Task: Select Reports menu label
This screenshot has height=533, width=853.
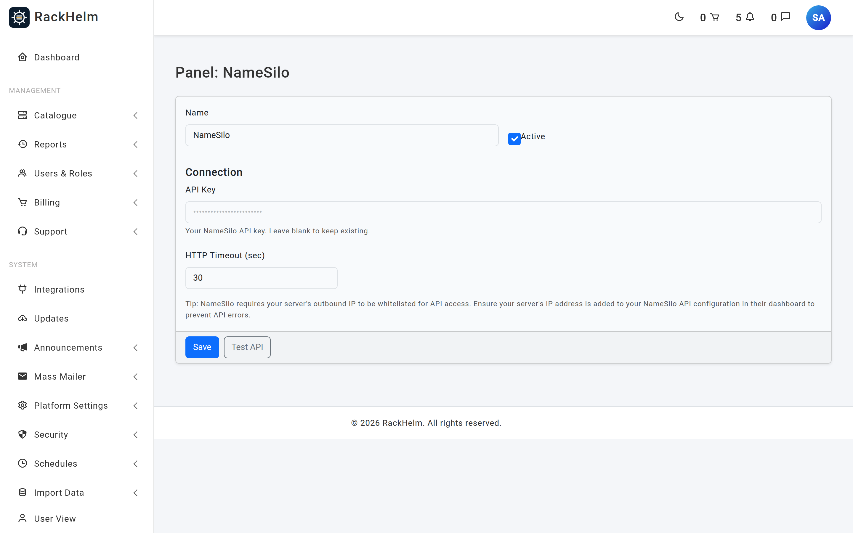Action: point(50,145)
